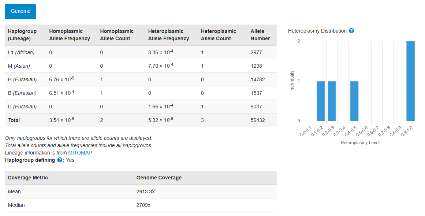Open the MITOMAP link
The height and width of the screenshot is (216, 425).
click(80, 153)
